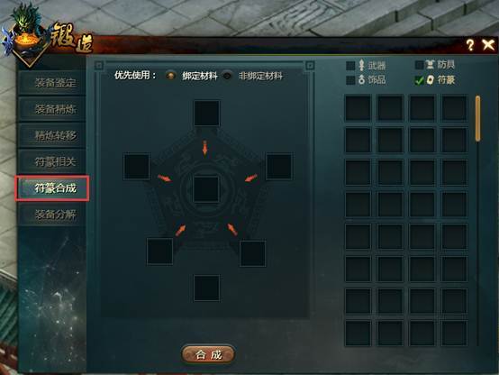Click the 合成 synthesize button
The image size is (499, 375).
(208, 354)
